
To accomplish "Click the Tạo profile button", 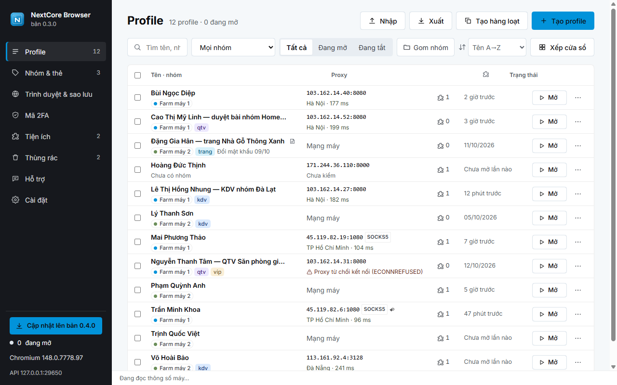I will tap(563, 21).
